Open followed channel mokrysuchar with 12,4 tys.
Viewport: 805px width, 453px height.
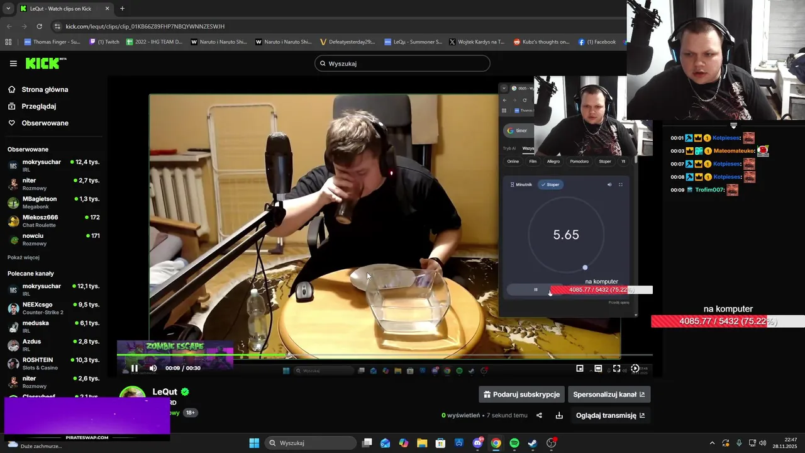pyautogui.click(x=53, y=165)
